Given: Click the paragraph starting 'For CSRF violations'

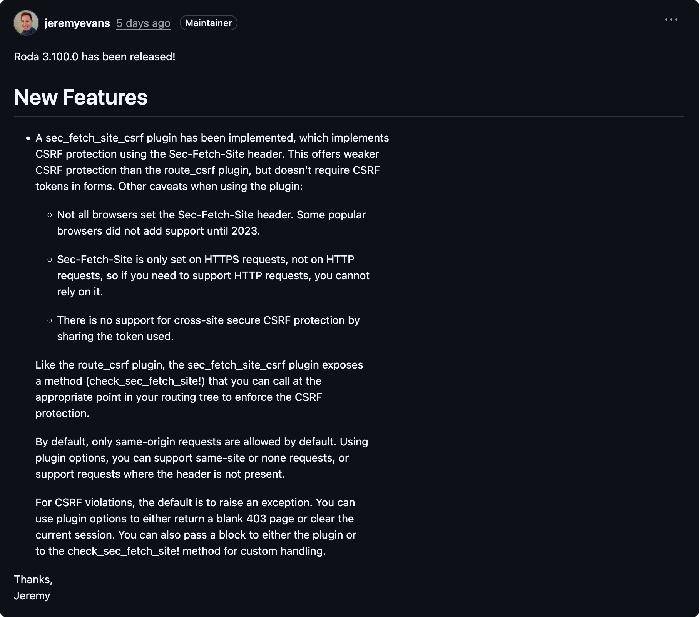Looking at the screenshot, I should 196,527.
